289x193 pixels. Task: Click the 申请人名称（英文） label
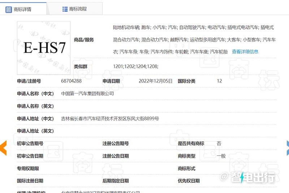(35, 106)
